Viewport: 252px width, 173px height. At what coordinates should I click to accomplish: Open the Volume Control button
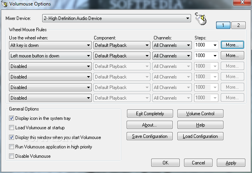(x=200, y=114)
